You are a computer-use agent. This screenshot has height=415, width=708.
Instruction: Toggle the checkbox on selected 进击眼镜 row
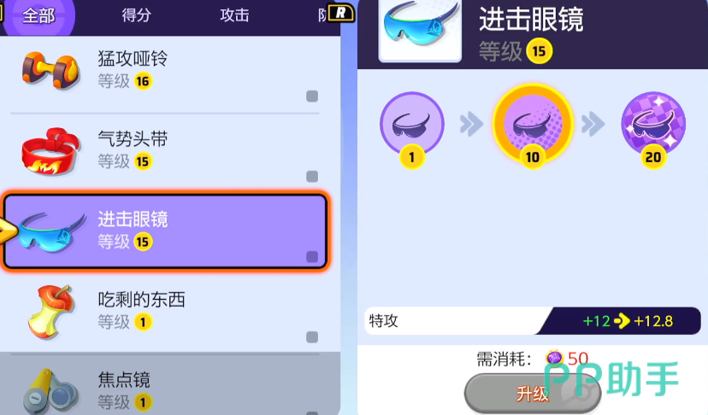pos(312,257)
